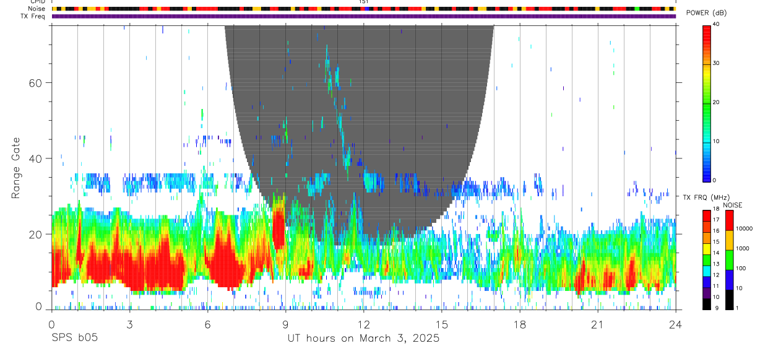Click the 12 tick on the UT hours axis
760x351 pixels.
click(363, 324)
